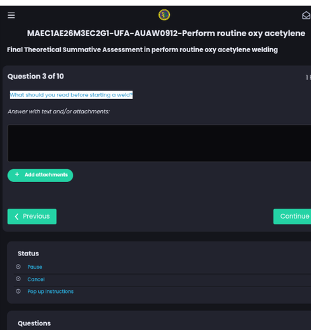Open the hamburger navigation menu

pos(11,15)
